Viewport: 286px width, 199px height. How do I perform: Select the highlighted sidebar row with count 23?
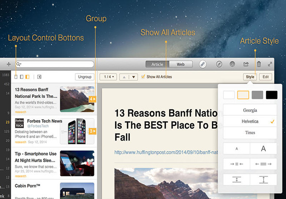tap(5, 122)
